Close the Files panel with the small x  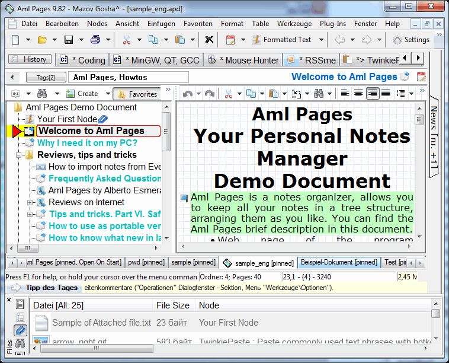(x=9, y=300)
